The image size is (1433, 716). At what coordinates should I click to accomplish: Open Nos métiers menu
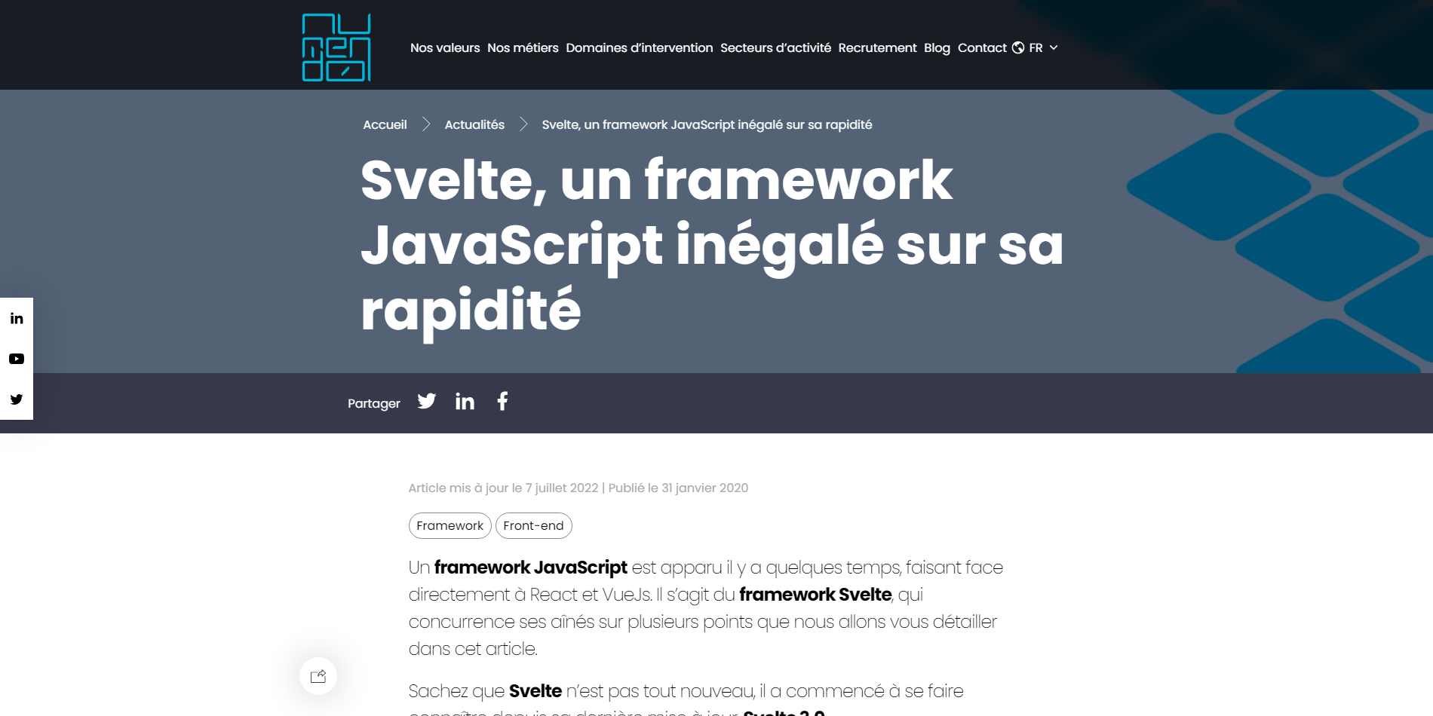coord(523,47)
